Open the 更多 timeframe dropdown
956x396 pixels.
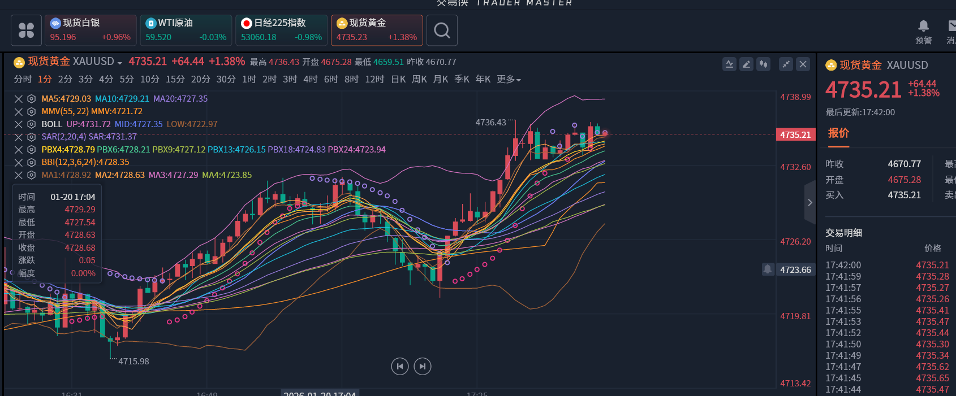(509, 80)
